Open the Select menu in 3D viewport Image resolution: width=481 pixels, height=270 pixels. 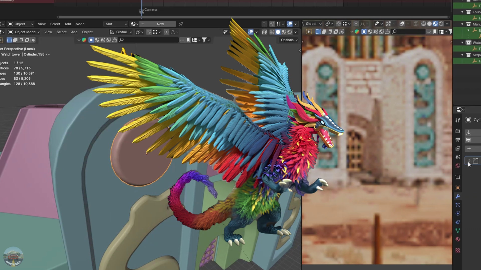coord(62,32)
